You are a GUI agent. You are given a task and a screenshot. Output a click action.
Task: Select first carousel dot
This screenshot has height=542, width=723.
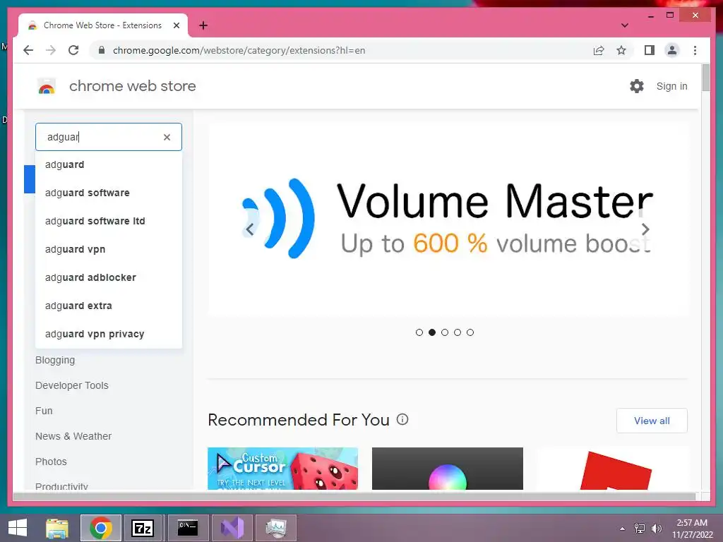tap(419, 332)
